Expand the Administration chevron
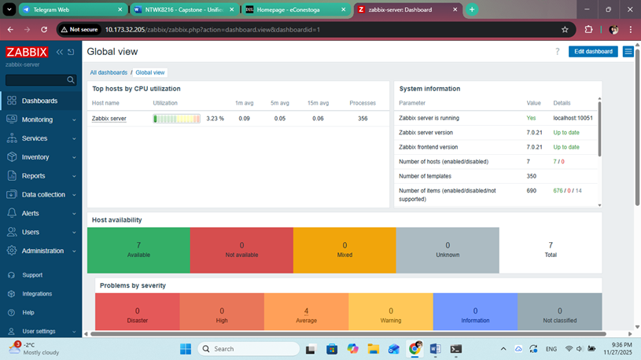The height and width of the screenshot is (360, 641). click(74, 252)
